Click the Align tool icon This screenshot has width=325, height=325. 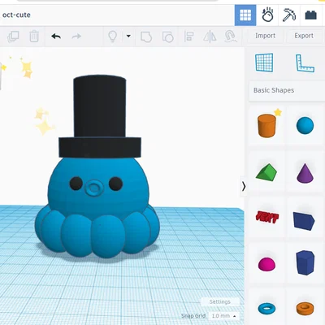(x=188, y=37)
